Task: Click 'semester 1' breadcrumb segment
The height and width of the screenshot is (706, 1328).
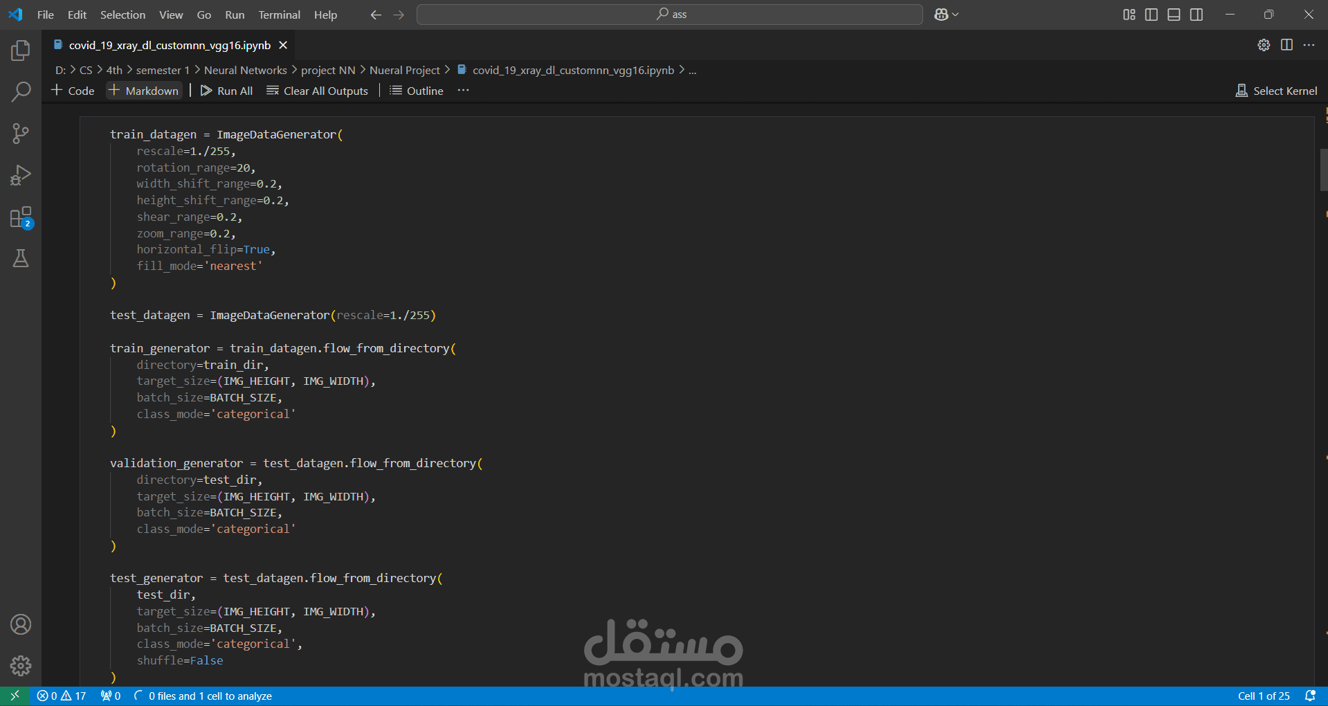Action: pyautogui.click(x=163, y=70)
